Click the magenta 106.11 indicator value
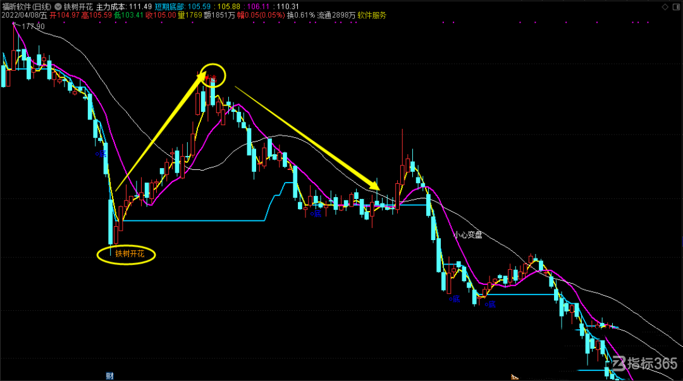The width and height of the screenshot is (683, 381). click(258, 7)
